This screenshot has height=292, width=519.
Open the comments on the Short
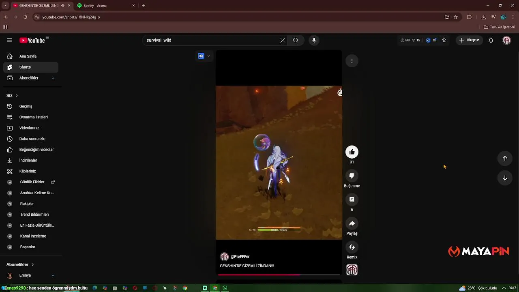pos(352,200)
